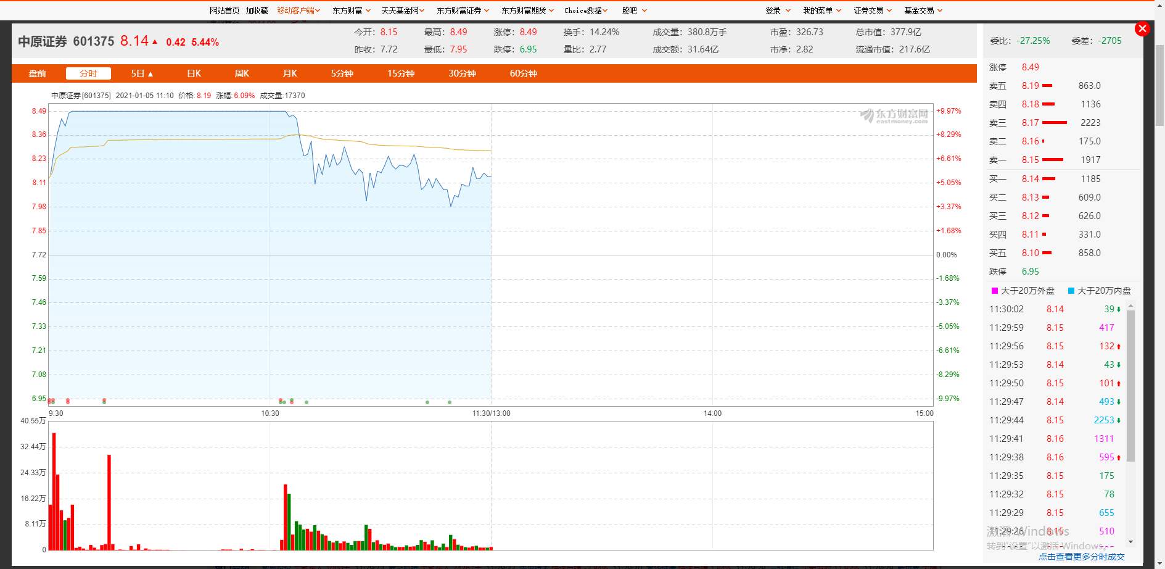Screen dimensions: 1165x569
Task: Click the 总市值 value 377.9亿
Action: 905,32
